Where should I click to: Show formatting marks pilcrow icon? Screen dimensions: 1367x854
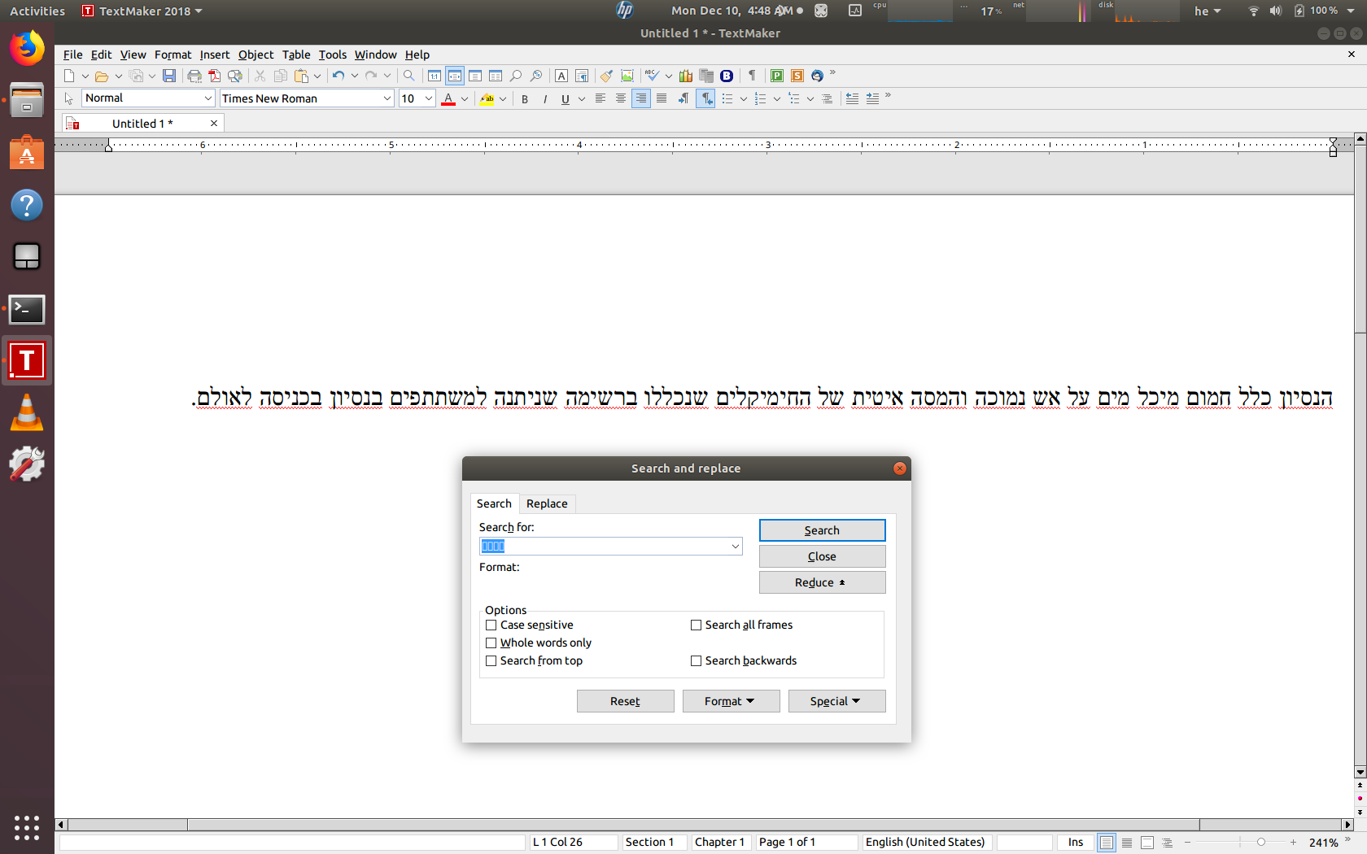click(x=752, y=76)
